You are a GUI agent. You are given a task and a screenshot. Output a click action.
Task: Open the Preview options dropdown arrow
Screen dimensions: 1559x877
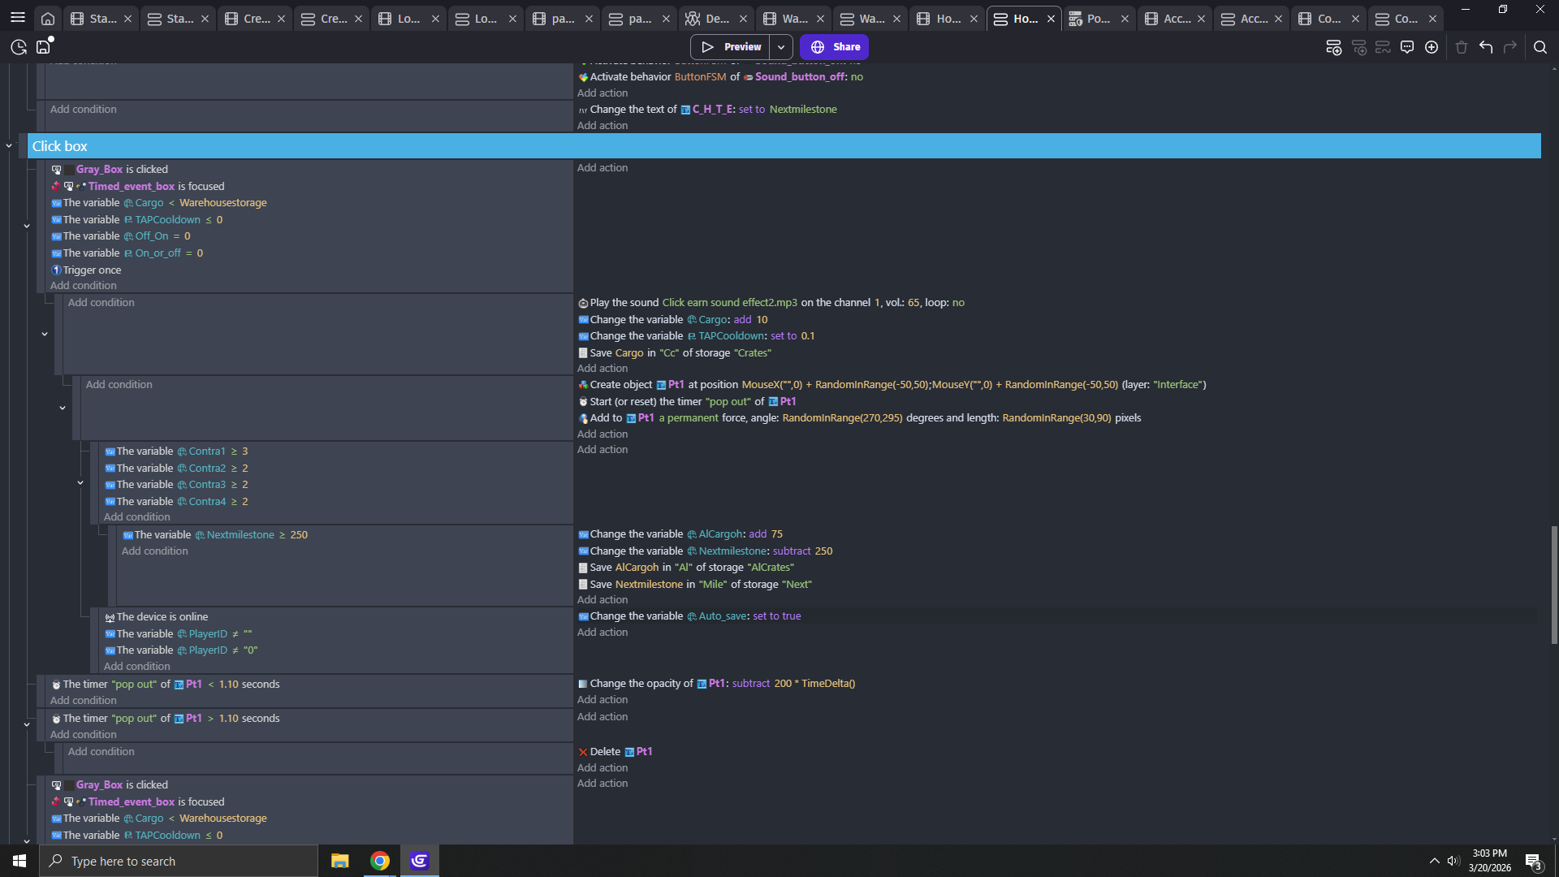(x=781, y=47)
